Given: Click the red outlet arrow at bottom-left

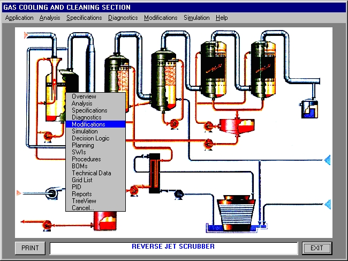Looking at the screenshot, I should click(x=22, y=222).
